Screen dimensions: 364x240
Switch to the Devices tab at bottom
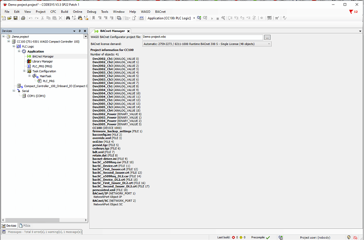coord(9,226)
